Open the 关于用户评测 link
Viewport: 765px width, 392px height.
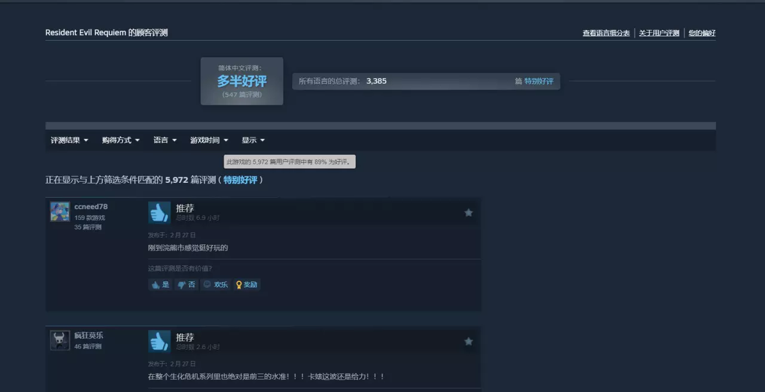click(x=659, y=33)
